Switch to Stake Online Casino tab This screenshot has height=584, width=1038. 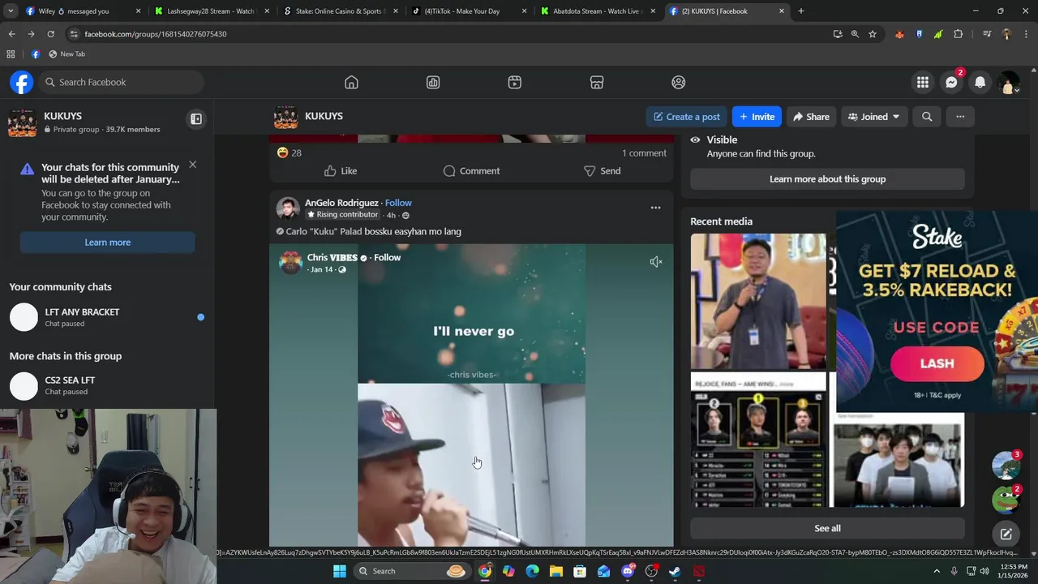click(x=341, y=11)
